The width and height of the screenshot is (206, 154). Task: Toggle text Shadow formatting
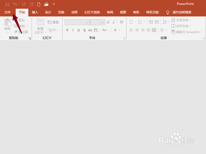point(84,30)
